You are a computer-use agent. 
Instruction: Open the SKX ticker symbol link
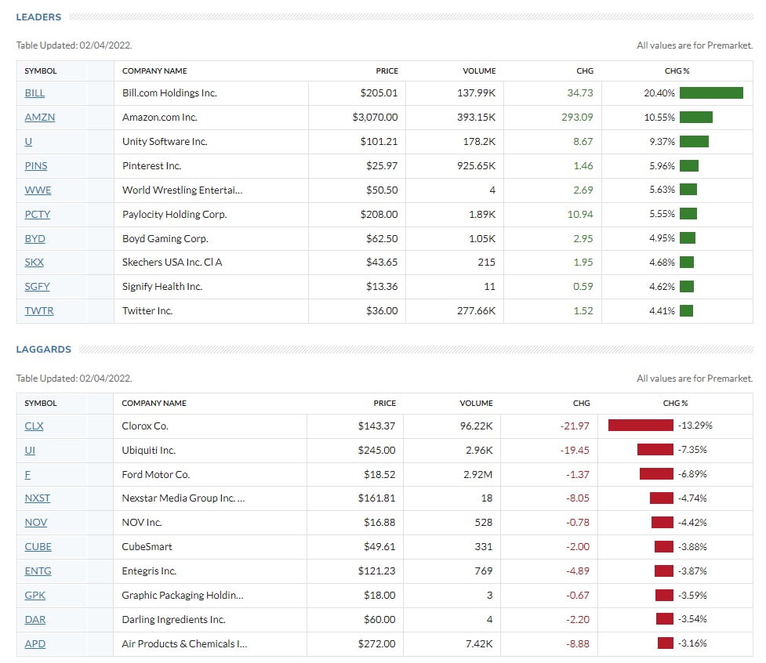(x=34, y=263)
